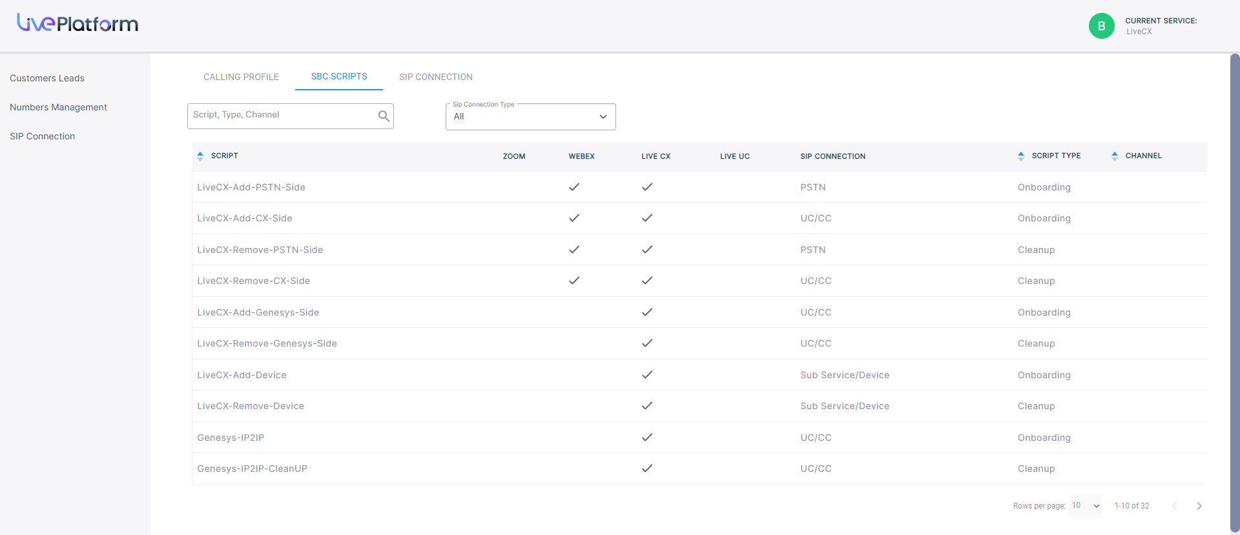
Task: Click the Live UC column header
Action: [735, 156]
